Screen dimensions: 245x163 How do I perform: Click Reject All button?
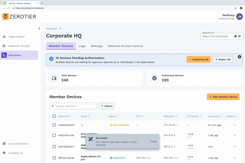(223, 59)
